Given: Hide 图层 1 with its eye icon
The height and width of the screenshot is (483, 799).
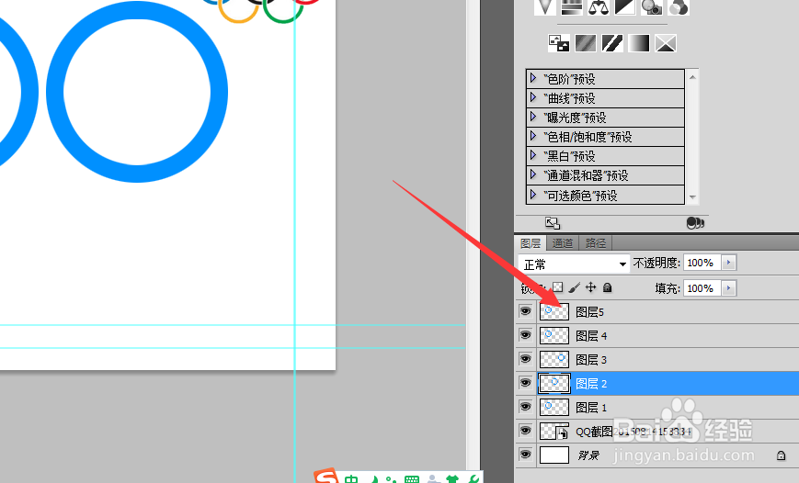Looking at the screenshot, I should click(x=525, y=407).
